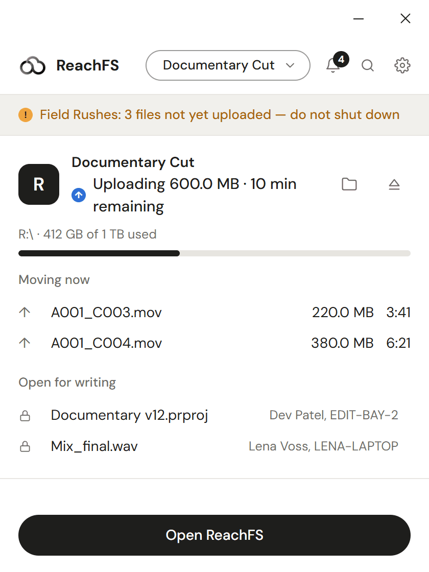429x572 pixels.
Task: Click the 6:21 time remaining value
Action: coord(398,343)
